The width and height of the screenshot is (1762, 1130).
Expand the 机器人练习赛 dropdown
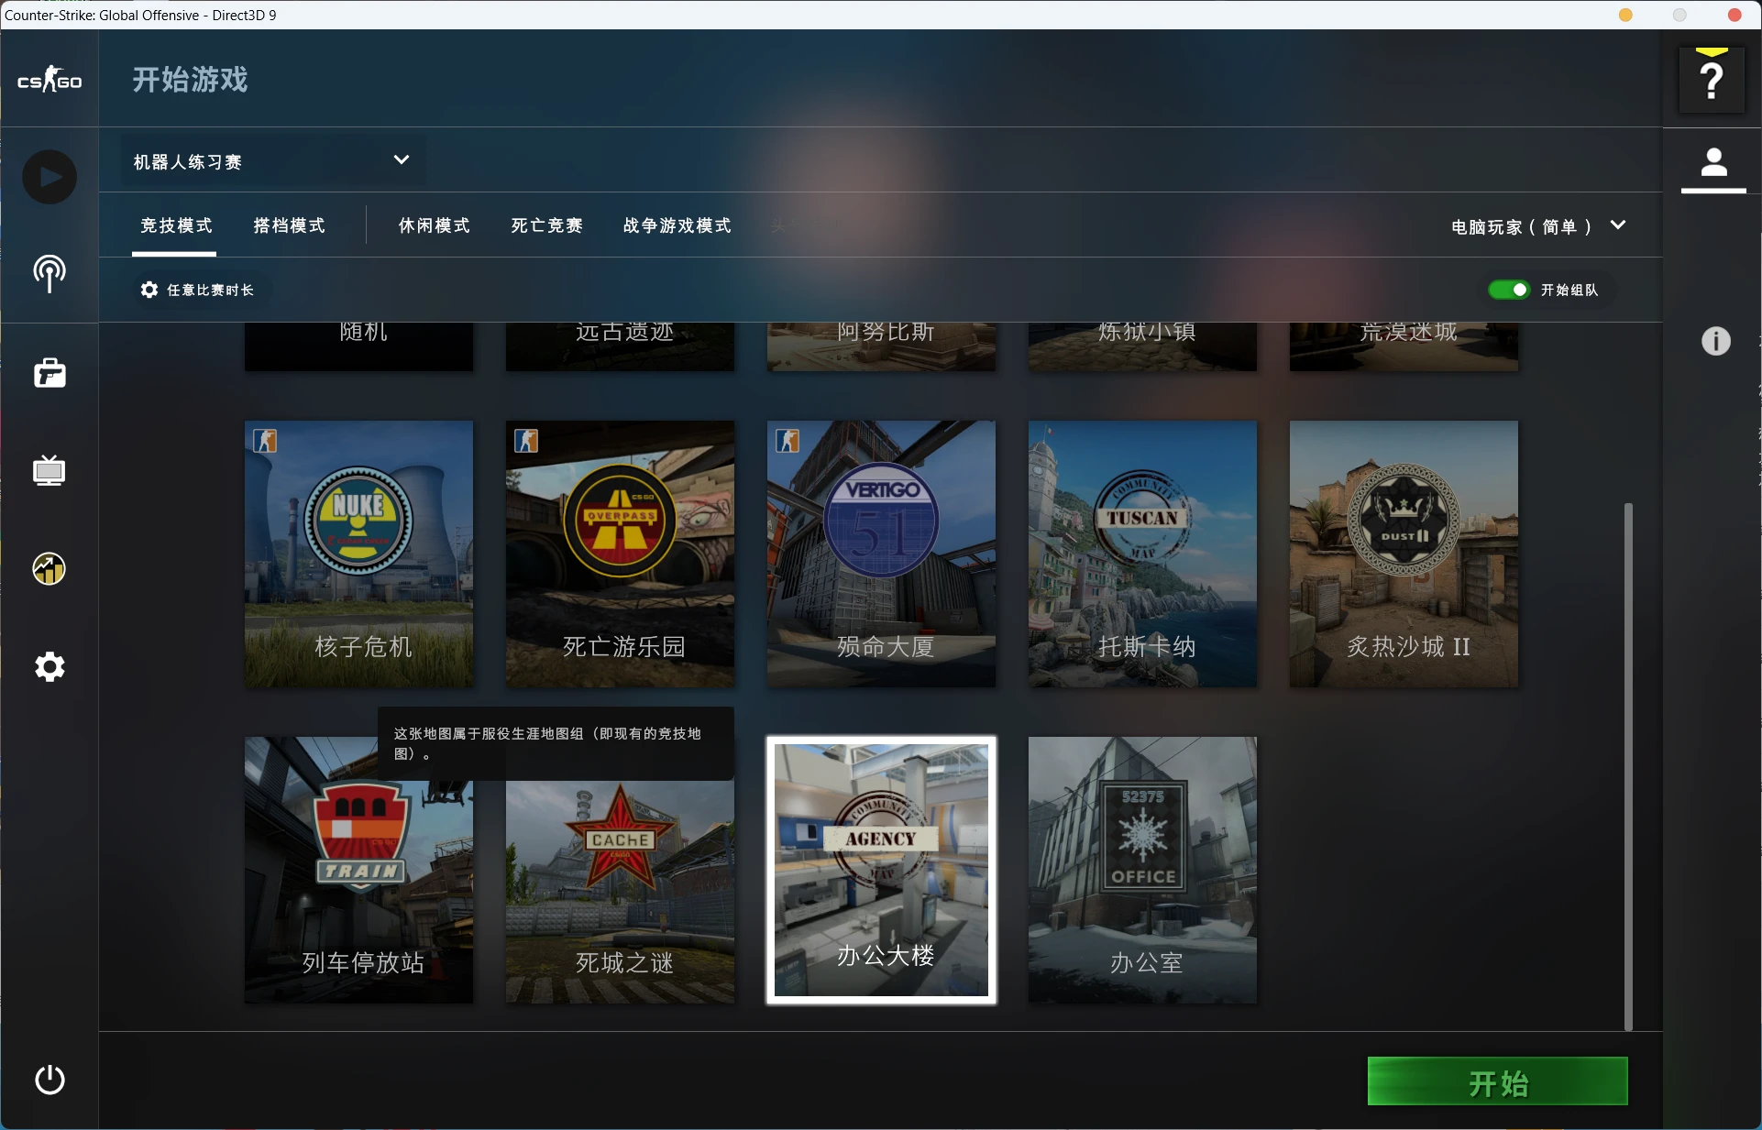pos(273,161)
